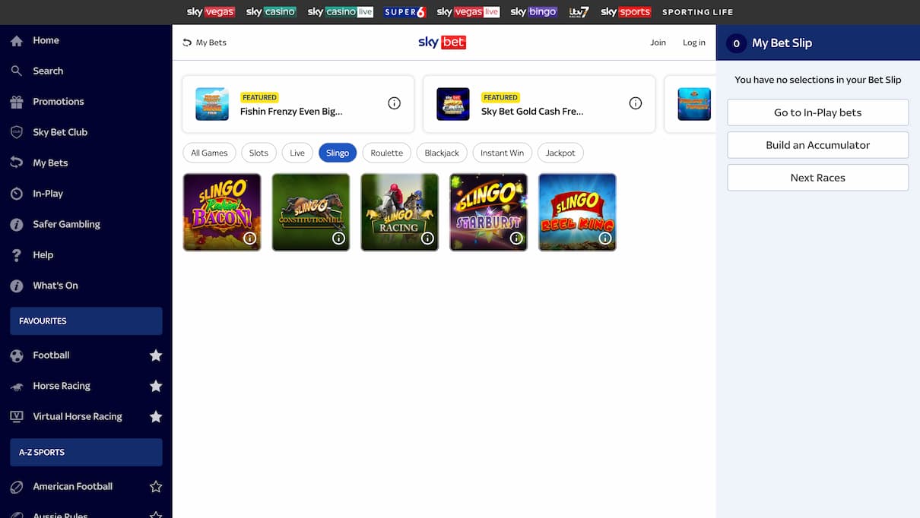Image resolution: width=920 pixels, height=518 pixels.
Task: Click the Safer Gambling info icon
Action: click(17, 224)
